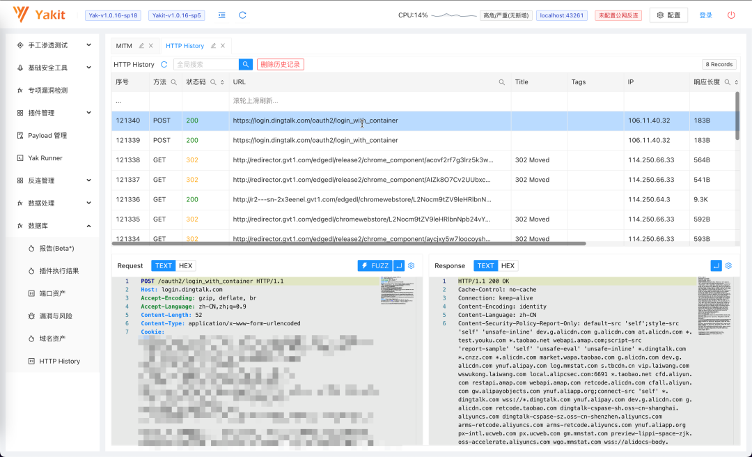The width and height of the screenshot is (752, 457).
Task: Click the 8 Records counter
Action: click(719, 64)
